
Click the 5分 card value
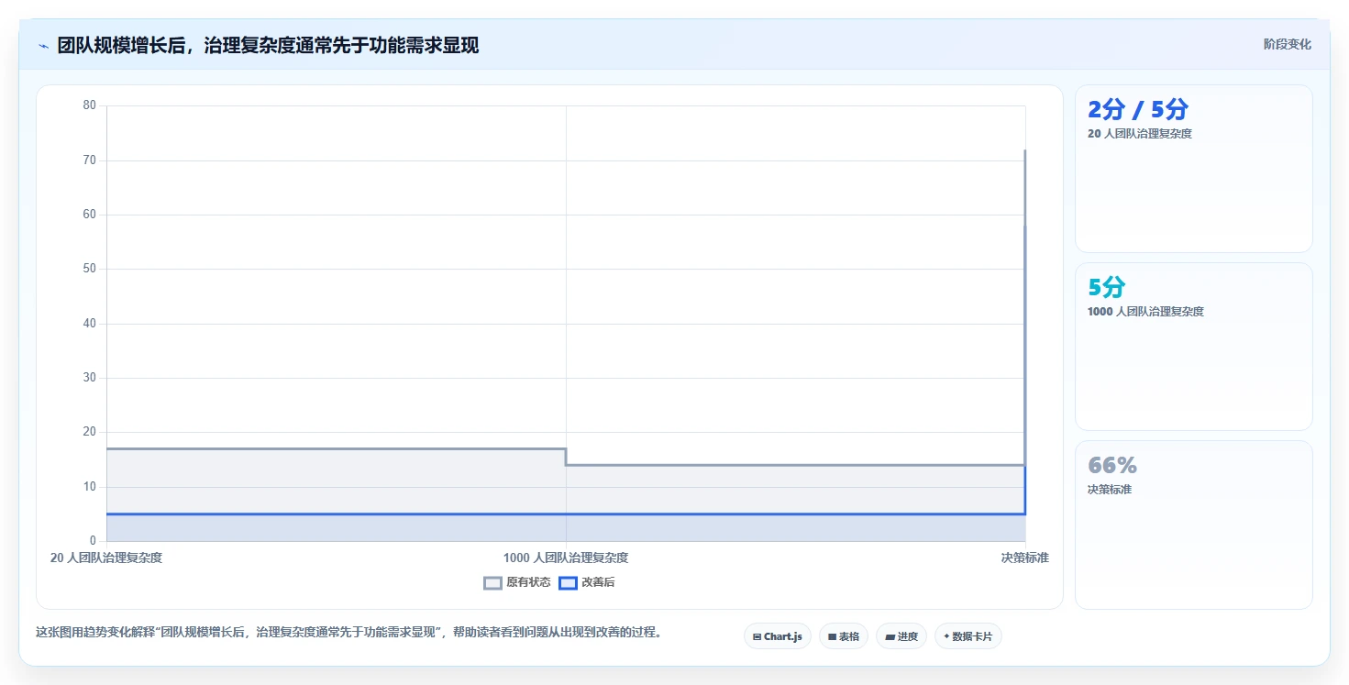point(1106,288)
